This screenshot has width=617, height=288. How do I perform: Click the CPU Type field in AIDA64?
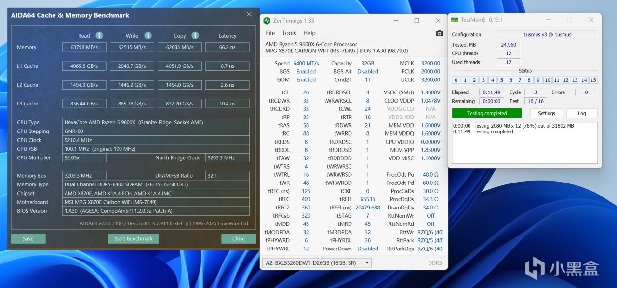156,122
